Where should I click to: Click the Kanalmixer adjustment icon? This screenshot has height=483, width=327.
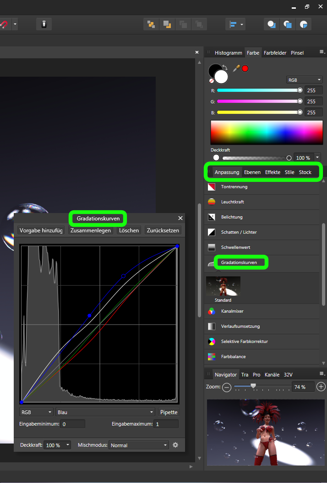point(212,311)
